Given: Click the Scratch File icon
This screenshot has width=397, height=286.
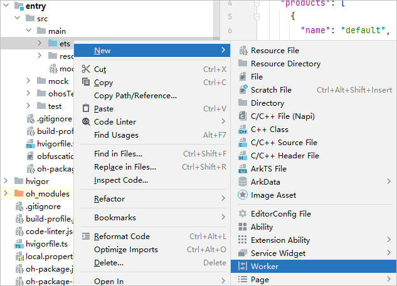Looking at the screenshot, I should [243, 90].
